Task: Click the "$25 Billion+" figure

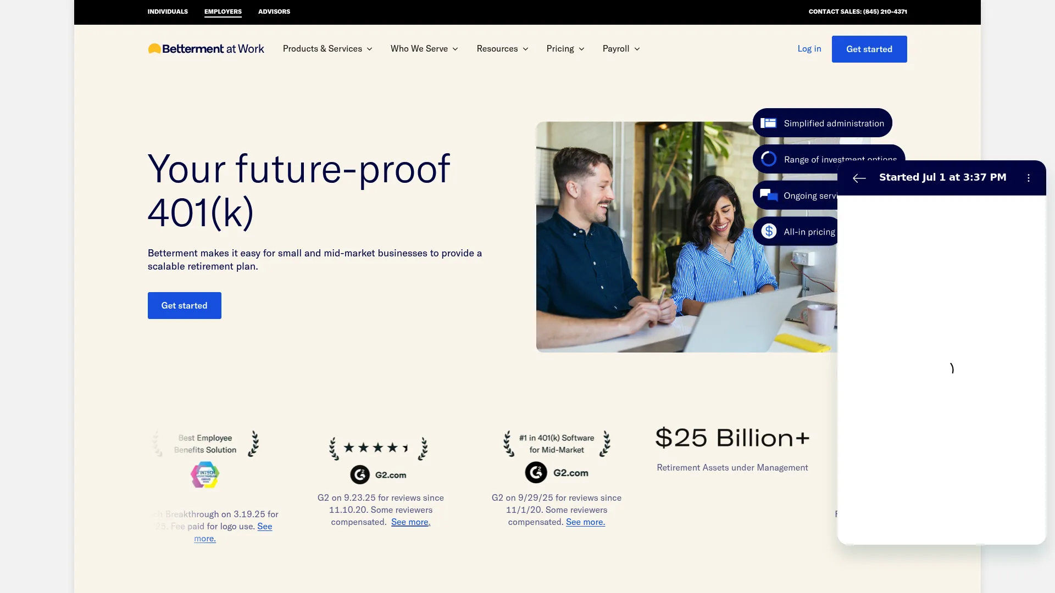Action: [732, 438]
